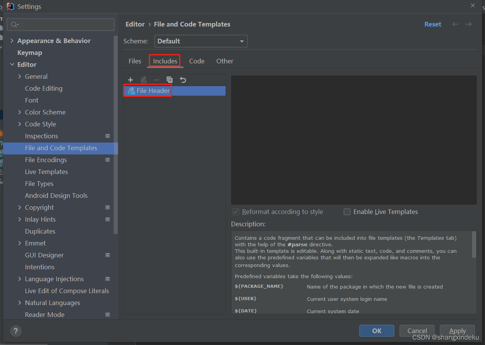485x345 pixels.
Task: Expand the Inlay Hints node
Action: coord(20,219)
